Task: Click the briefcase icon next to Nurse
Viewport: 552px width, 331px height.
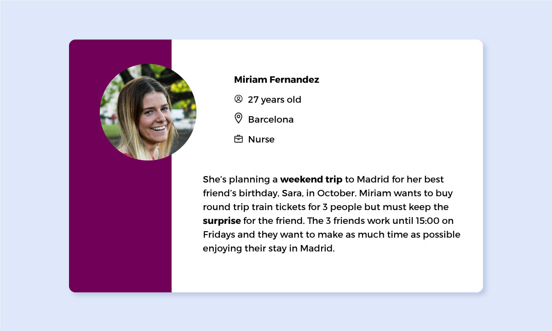Action: pos(238,139)
